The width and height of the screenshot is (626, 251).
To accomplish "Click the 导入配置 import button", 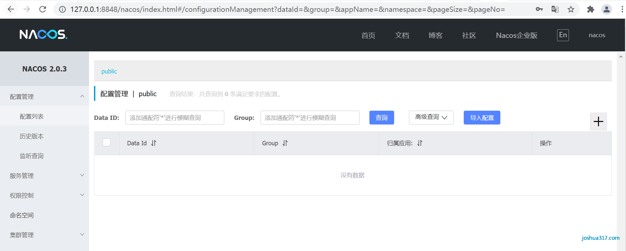I will coord(482,118).
